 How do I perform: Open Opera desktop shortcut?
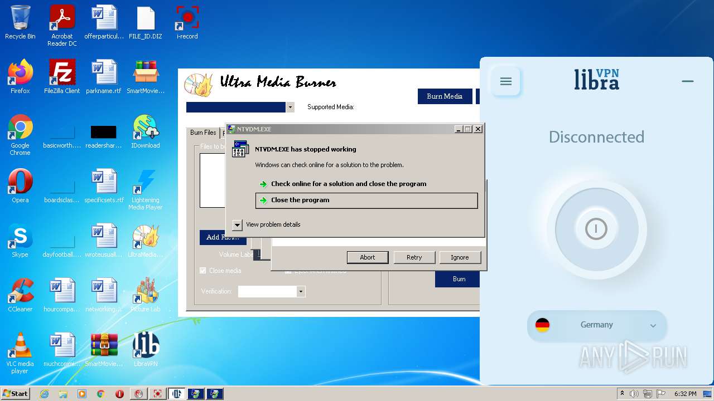pos(20,186)
